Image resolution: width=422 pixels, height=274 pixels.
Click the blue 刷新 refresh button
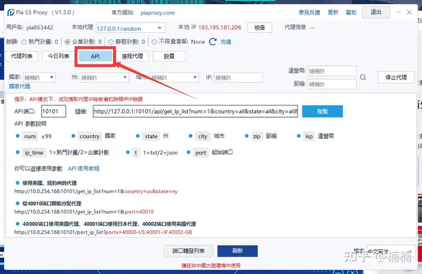237,251
